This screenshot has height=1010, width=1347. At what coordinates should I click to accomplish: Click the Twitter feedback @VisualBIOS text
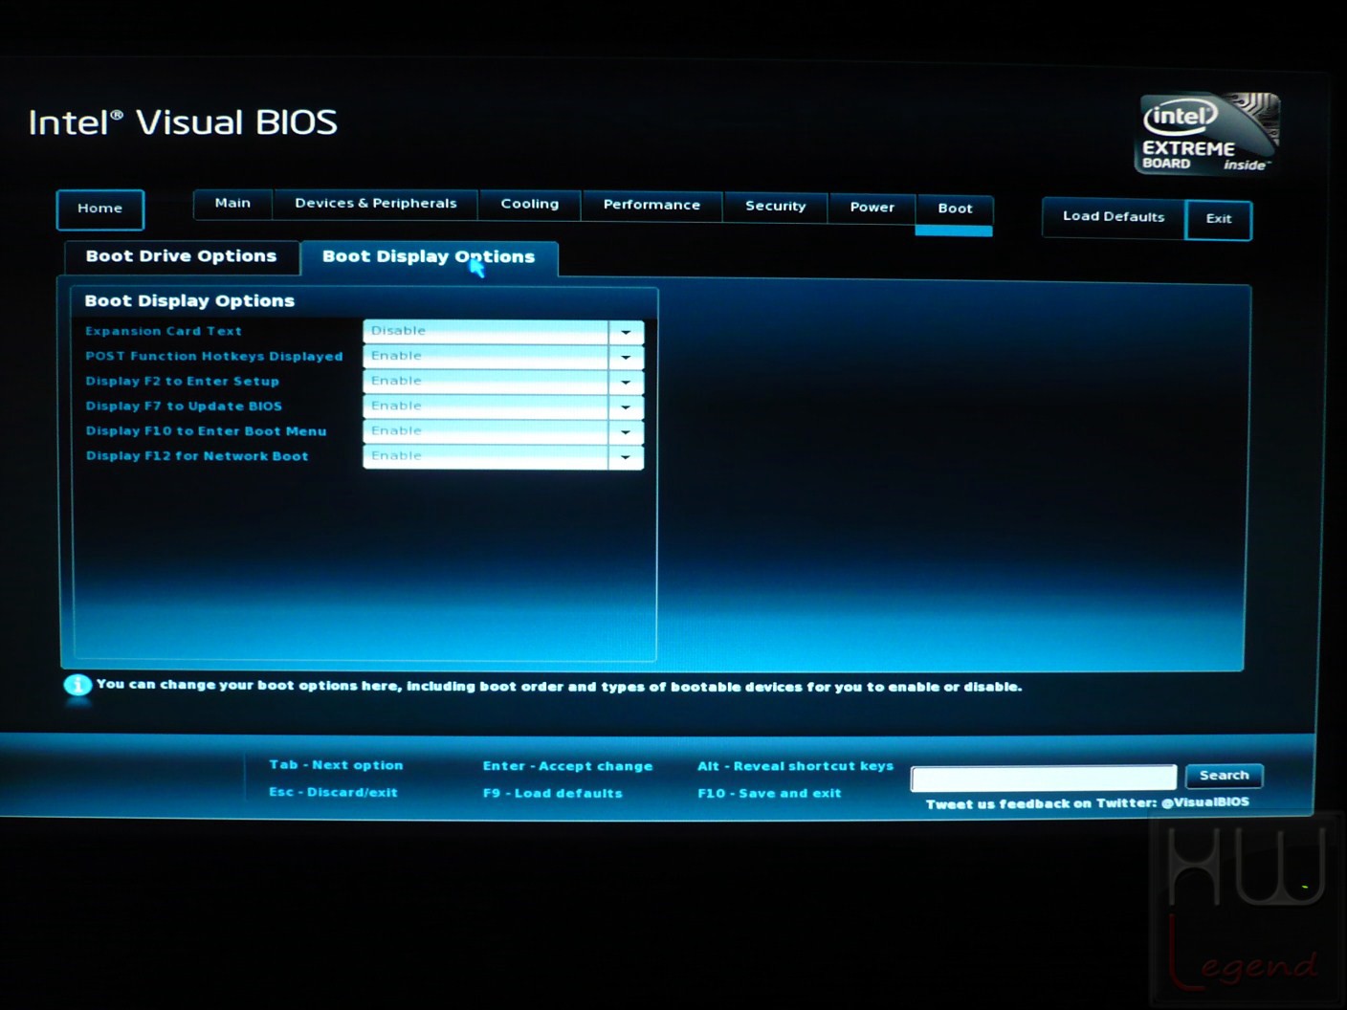1088,803
